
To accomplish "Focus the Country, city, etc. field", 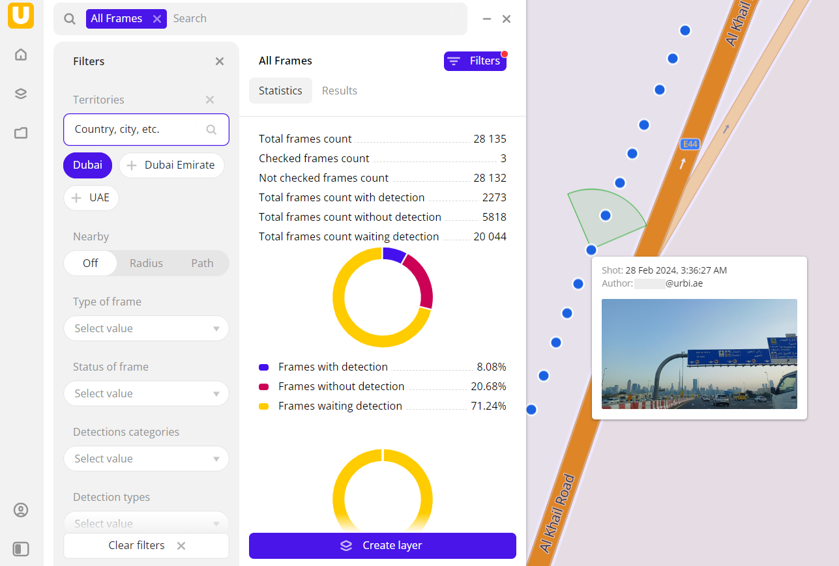I will [x=146, y=130].
